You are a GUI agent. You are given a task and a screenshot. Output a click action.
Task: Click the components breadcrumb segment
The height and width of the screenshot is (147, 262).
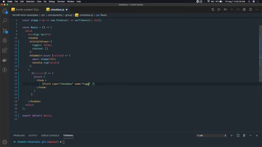[x=55, y=15]
